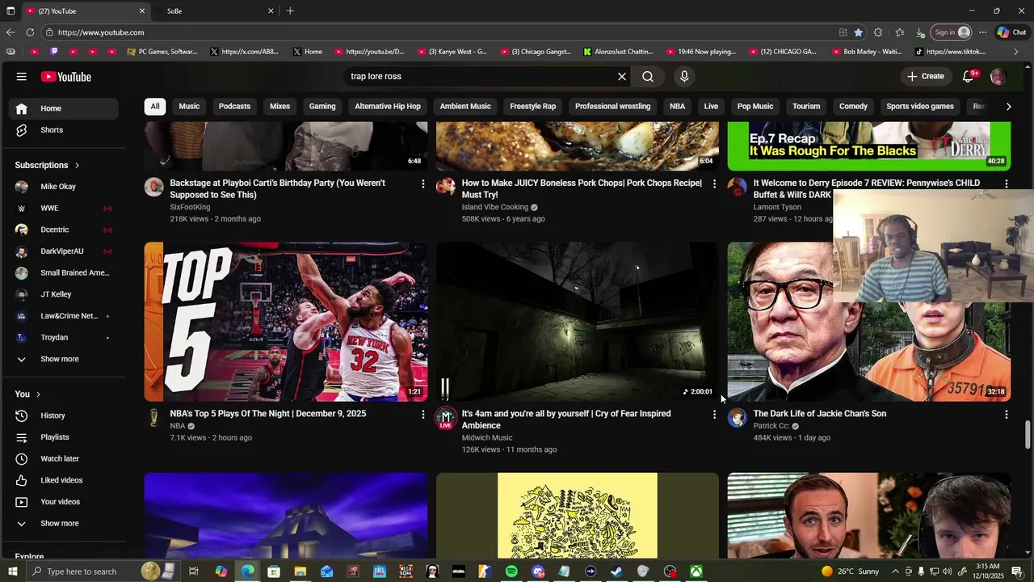The image size is (1034, 582).
Task: Start voice search with microphone icon
Action: tap(684, 77)
